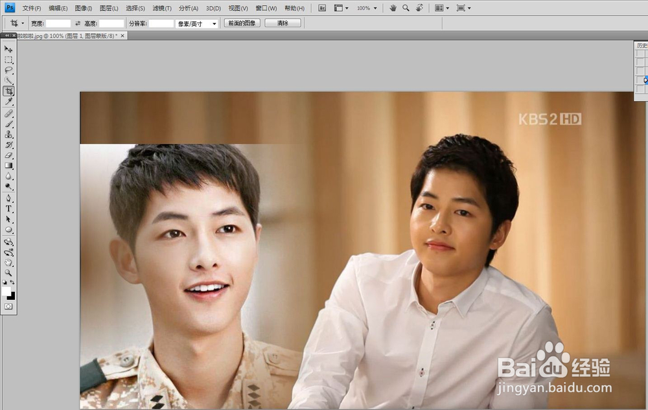Select the Type tool
This screenshot has width=648, height=410.
(8, 209)
